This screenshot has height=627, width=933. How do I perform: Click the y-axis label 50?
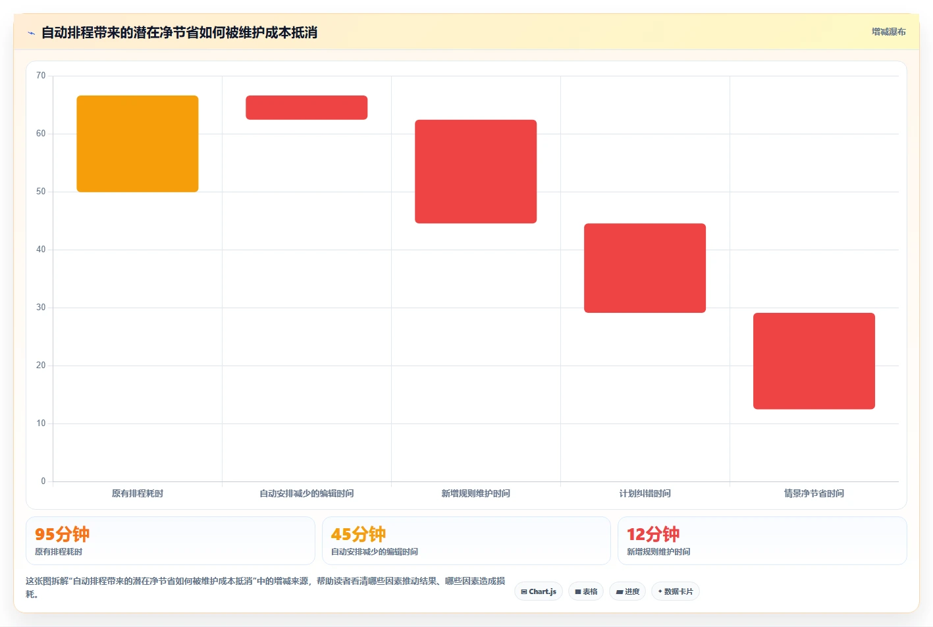tap(41, 192)
